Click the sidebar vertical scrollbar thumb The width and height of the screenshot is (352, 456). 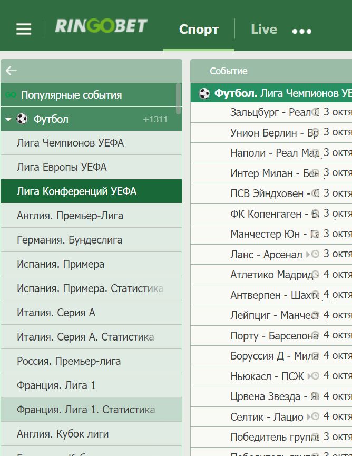179,99
